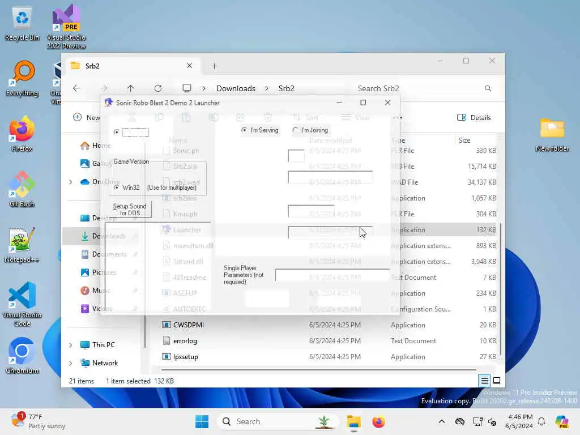
Task: Go back in File Explorer
Action: 76,88
